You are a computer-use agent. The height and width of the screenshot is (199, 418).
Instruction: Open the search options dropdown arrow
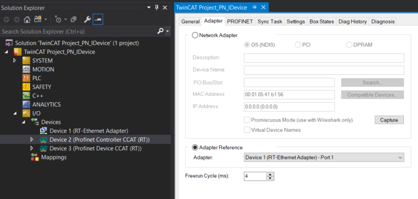tap(167, 31)
